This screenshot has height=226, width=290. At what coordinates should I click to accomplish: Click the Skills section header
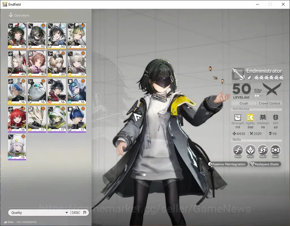click(257, 140)
